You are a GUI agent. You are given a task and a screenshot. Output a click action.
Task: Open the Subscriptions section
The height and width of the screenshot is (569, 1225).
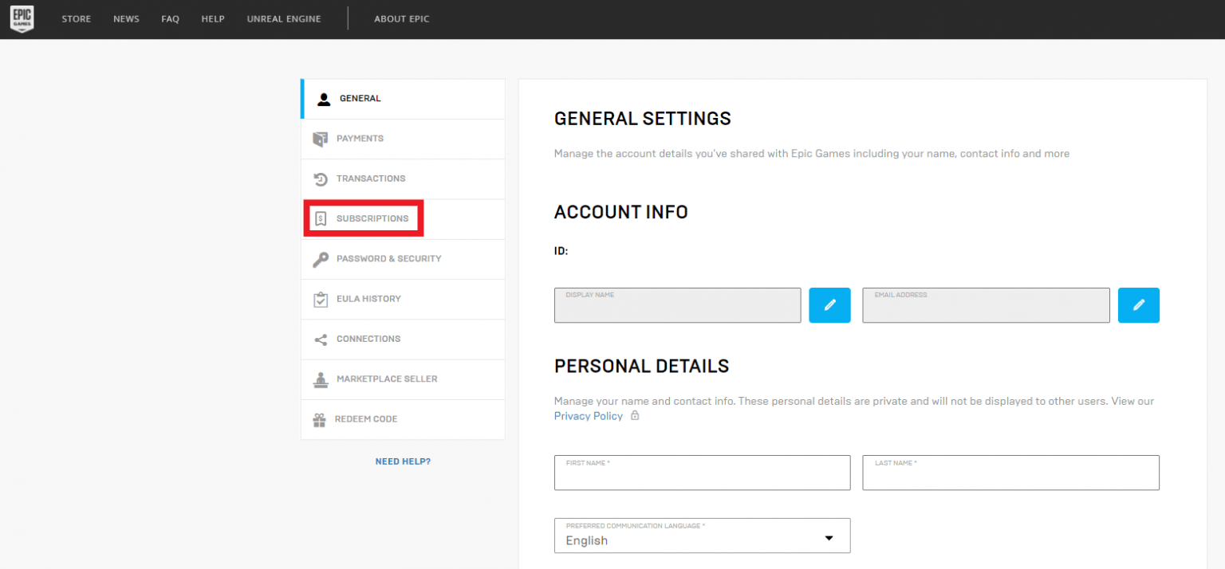[x=403, y=218]
